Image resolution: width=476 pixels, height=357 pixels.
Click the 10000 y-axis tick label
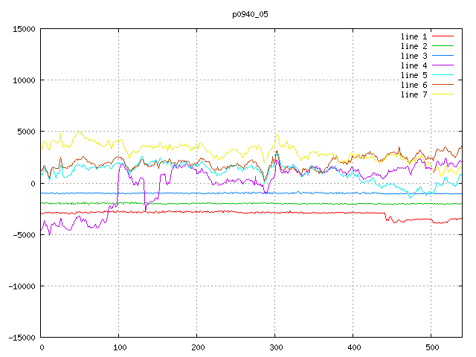[25, 80]
